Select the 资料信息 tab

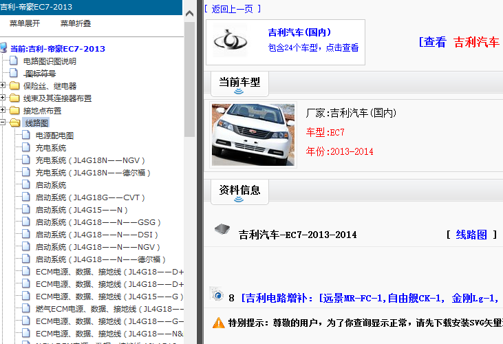tap(239, 192)
